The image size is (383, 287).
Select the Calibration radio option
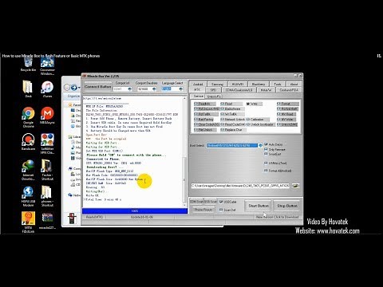pyautogui.click(x=258, y=120)
